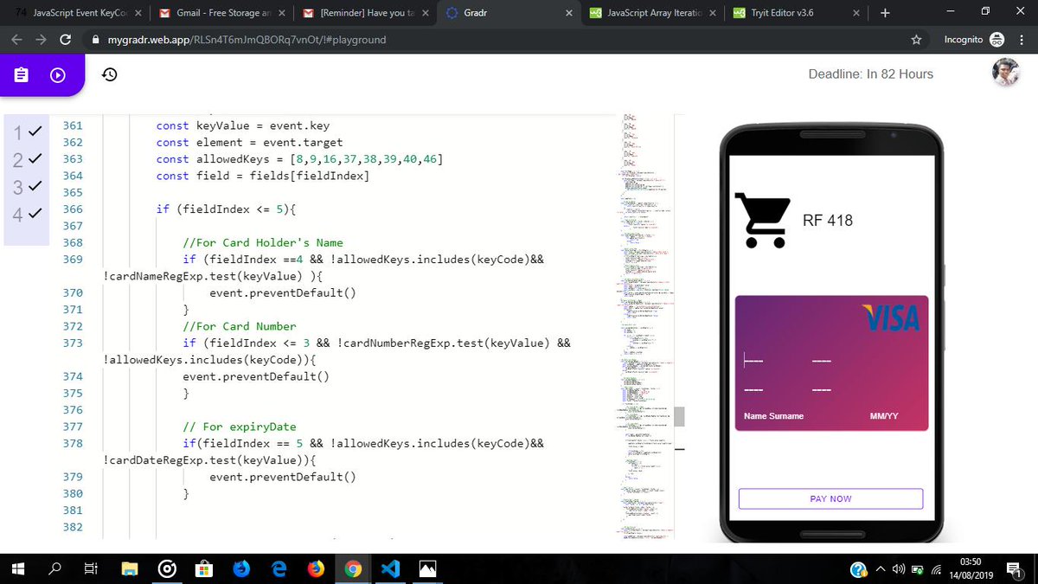Click line number 366 in editor
Viewport: 1038px width, 584px height.
[73, 209]
